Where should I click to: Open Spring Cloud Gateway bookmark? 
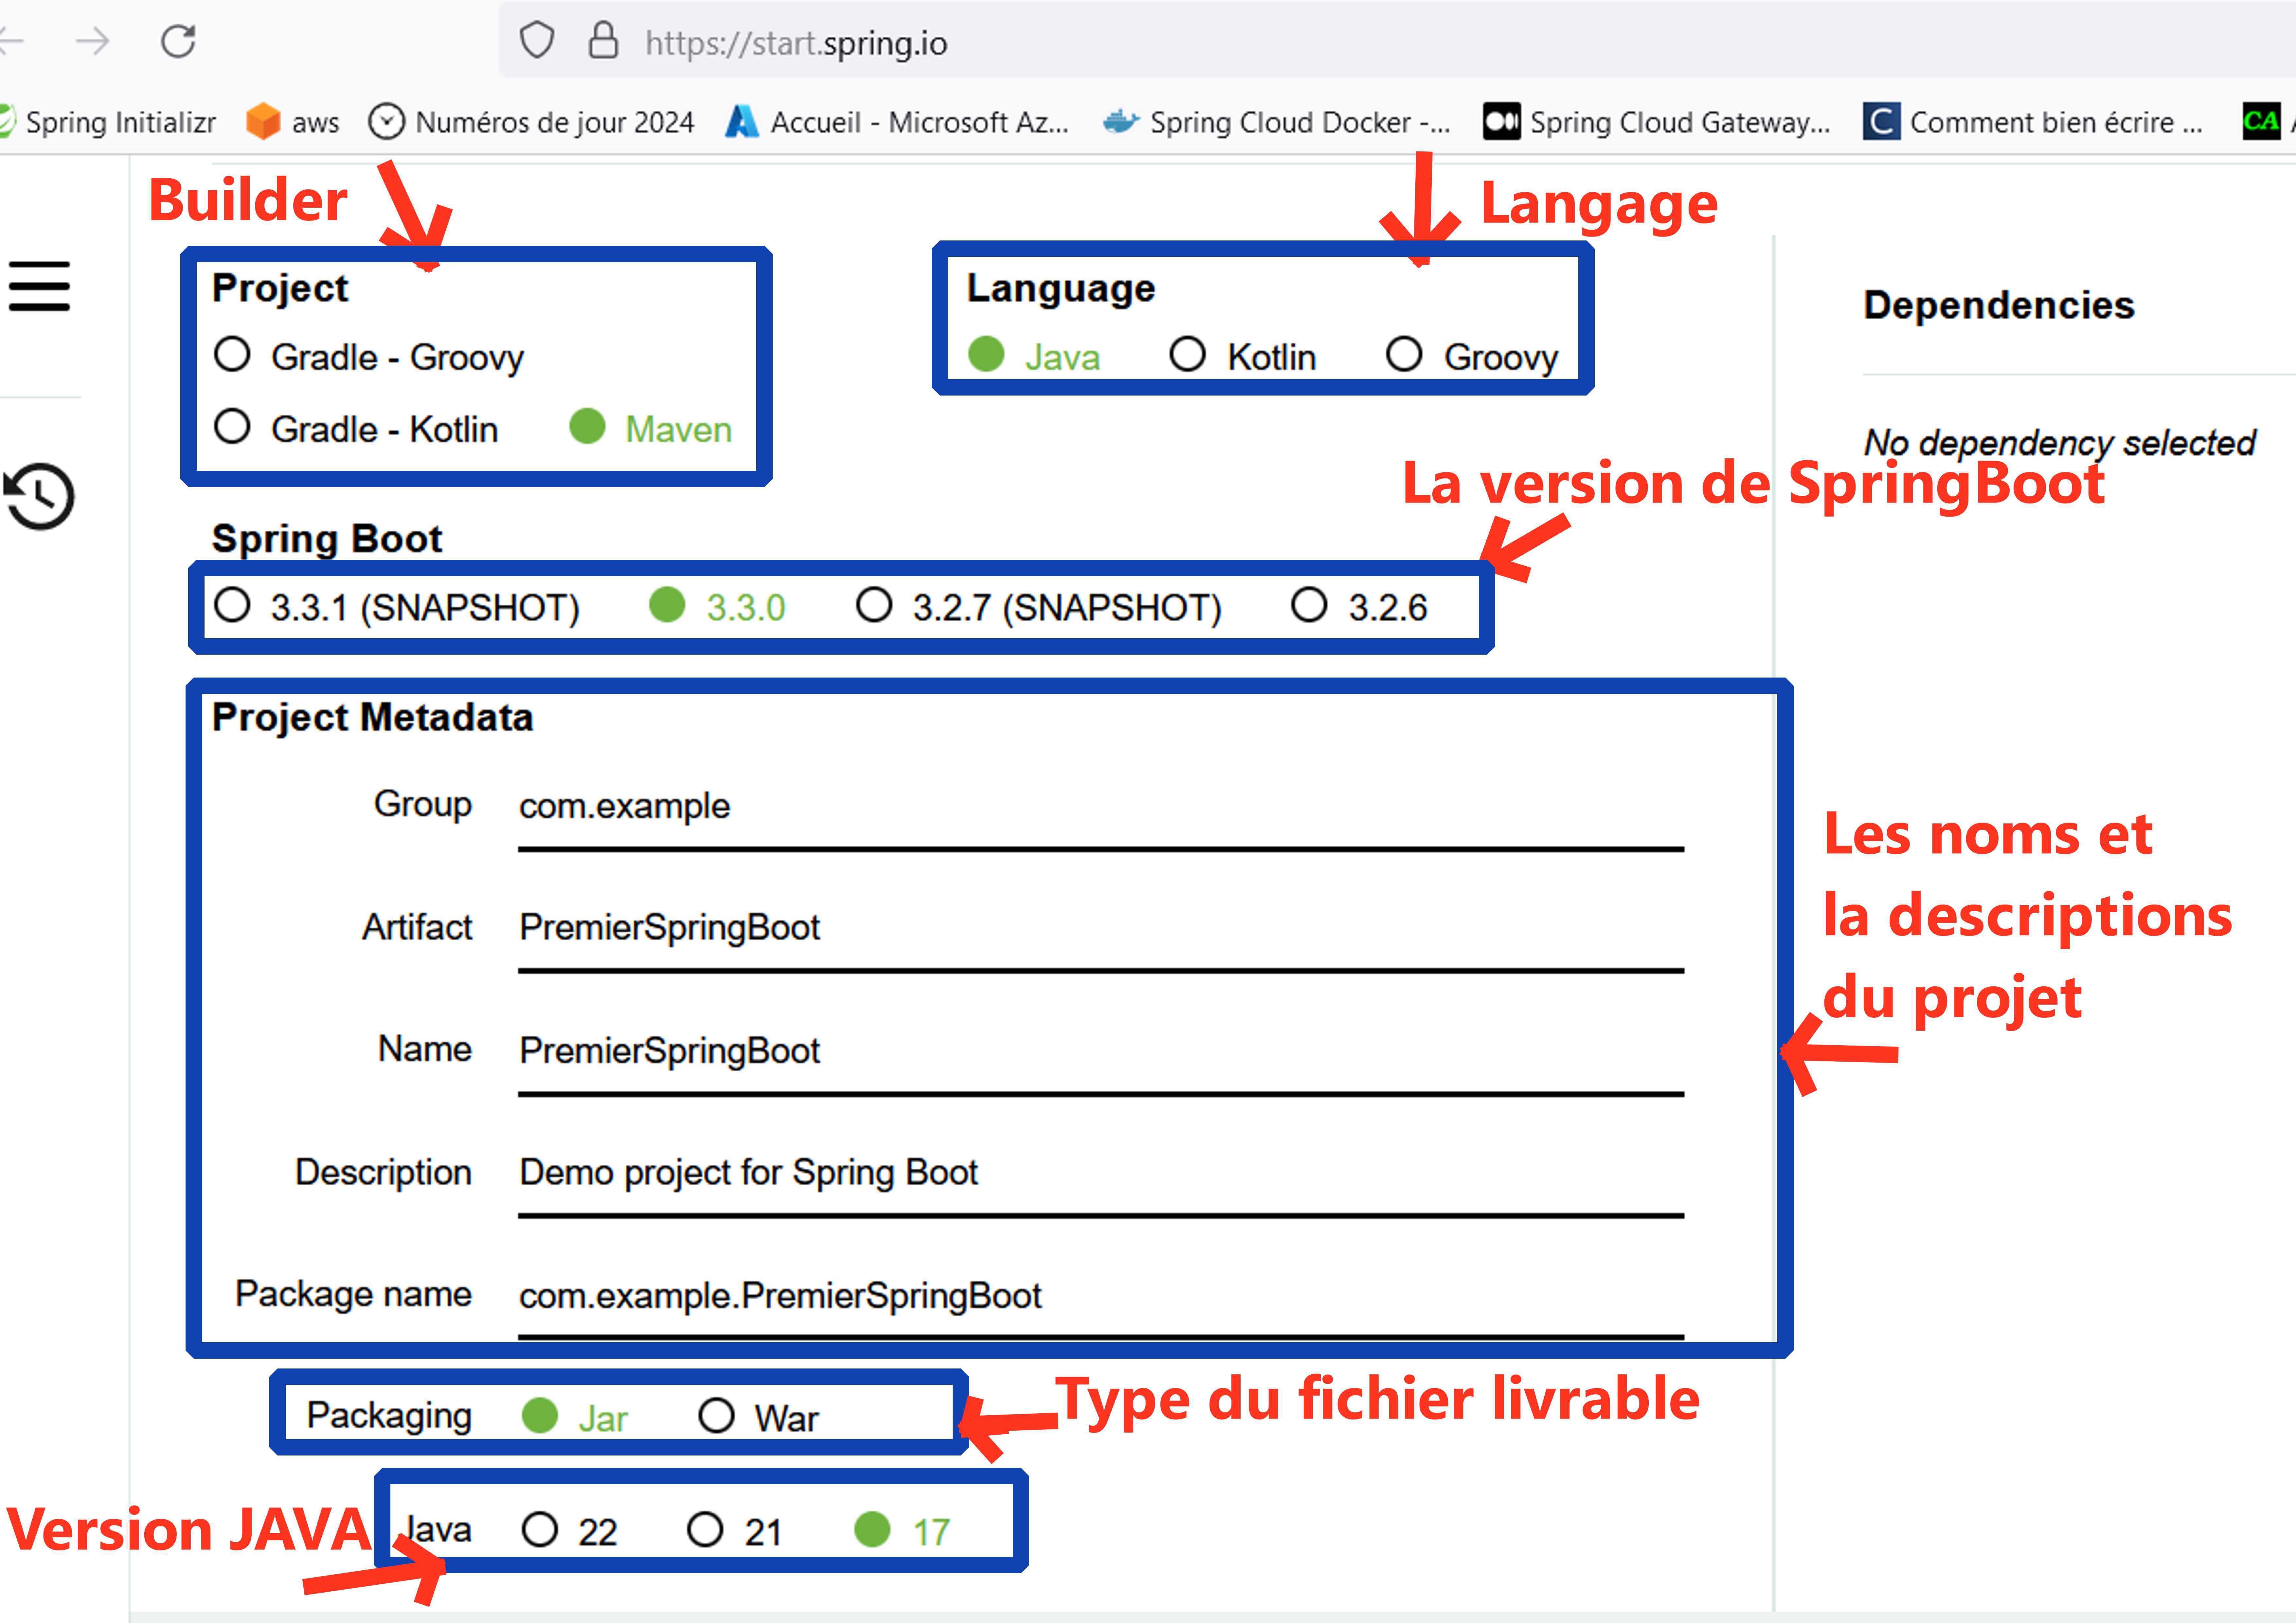(1656, 122)
